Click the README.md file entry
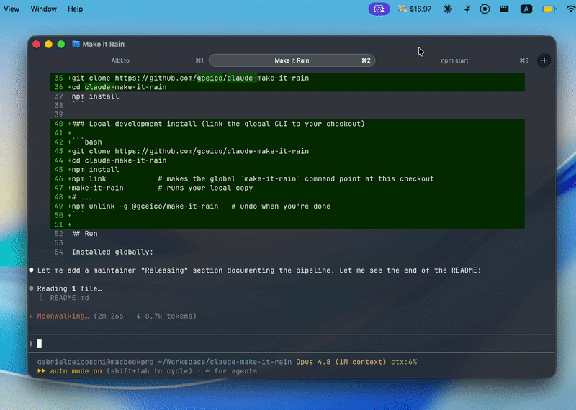The width and height of the screenshot is (576, 410). click(69, 298)
